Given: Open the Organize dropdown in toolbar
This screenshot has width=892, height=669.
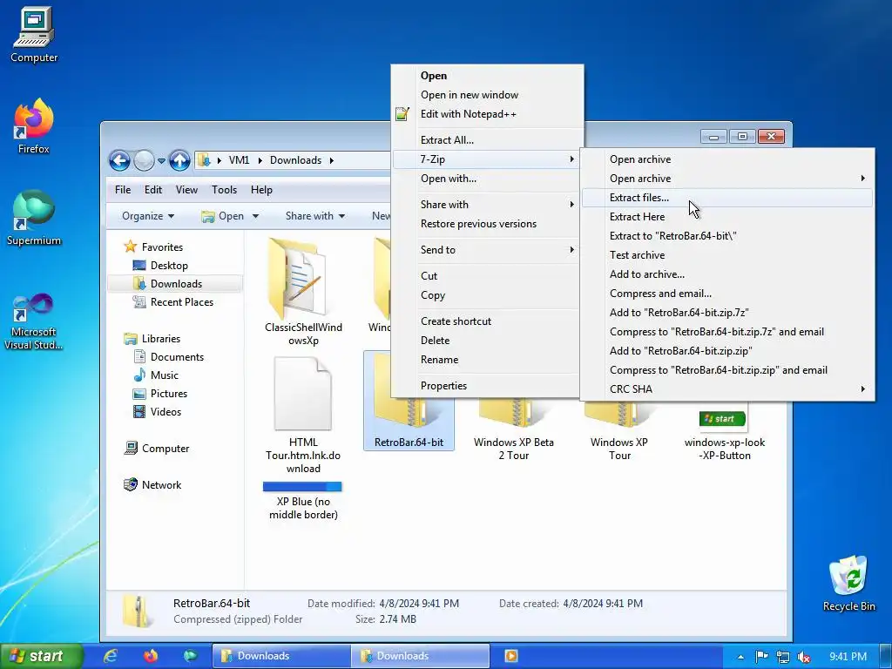Looking at the screenshot, I should pyautogui.click(x=148, y=216).
